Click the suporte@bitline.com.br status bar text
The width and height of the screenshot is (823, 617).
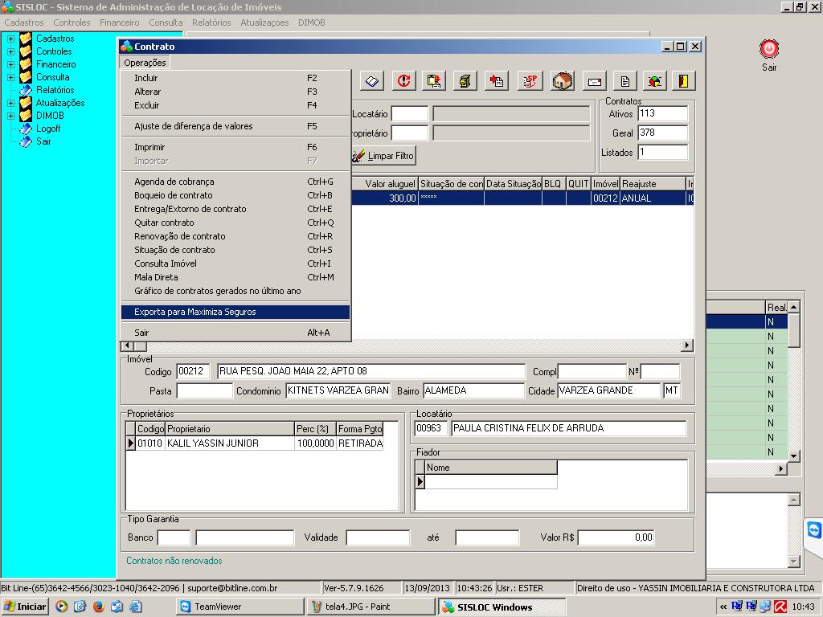click(232, 588)
